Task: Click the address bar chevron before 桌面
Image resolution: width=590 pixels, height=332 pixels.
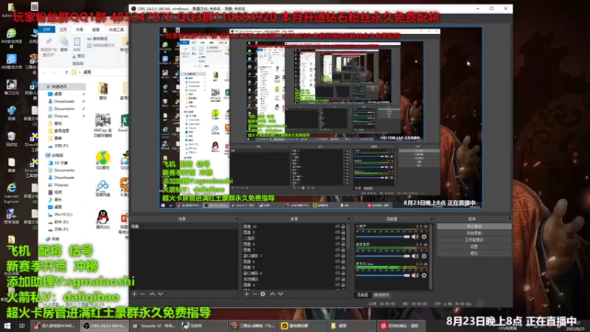Action: pyautogui.click(x=80, y=72)
